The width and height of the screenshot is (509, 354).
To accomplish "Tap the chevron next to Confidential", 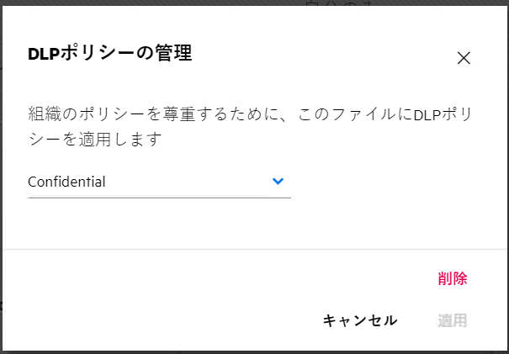I will [x=278, y=181].
